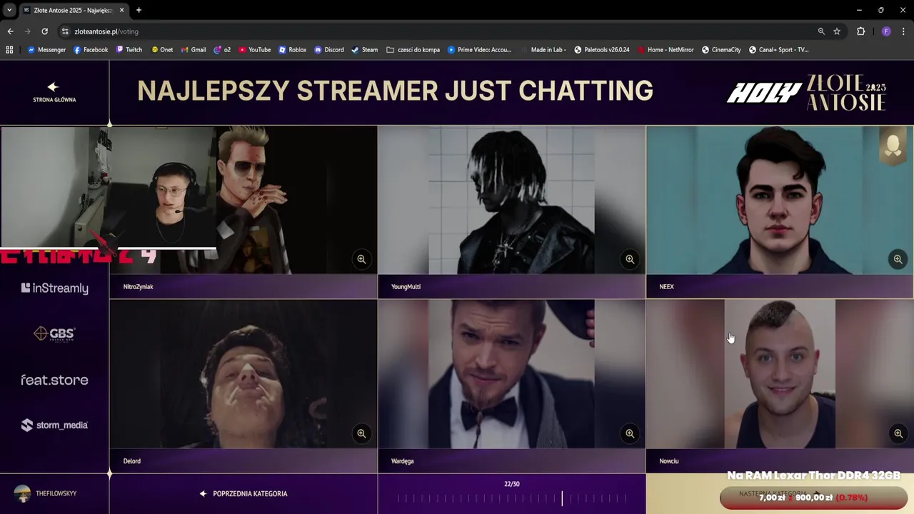Open the tab search dropdown arrow

coord(9,10)
